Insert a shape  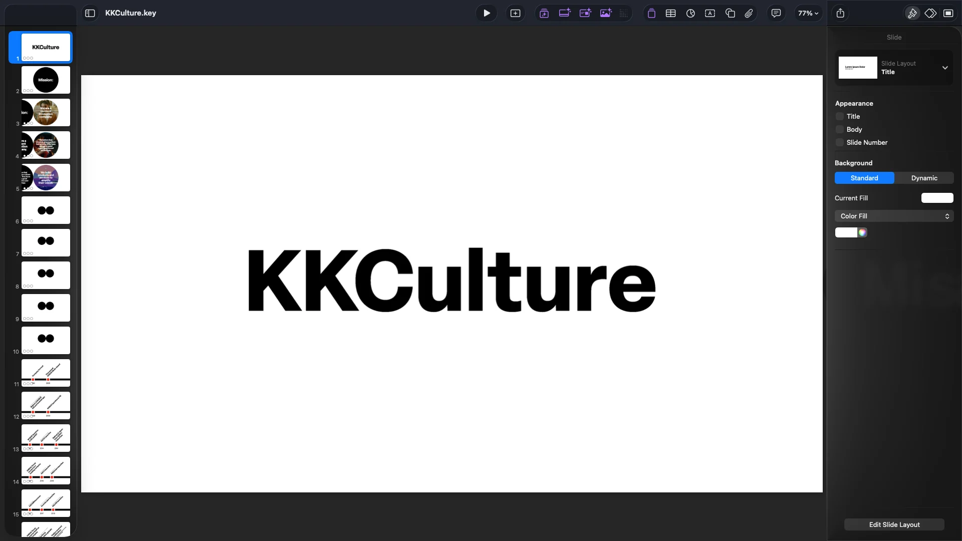click(x=730, y=14)
